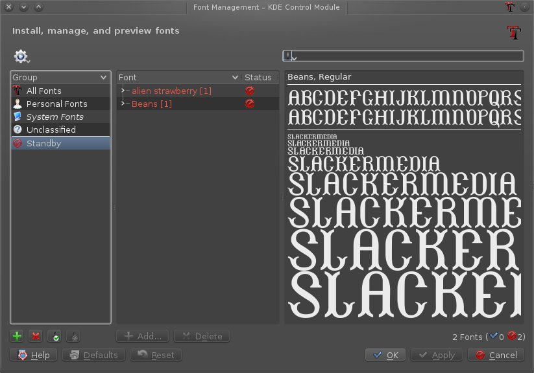Select the Standby group
This screenshot has width=534, height=373.
[43, 144]
